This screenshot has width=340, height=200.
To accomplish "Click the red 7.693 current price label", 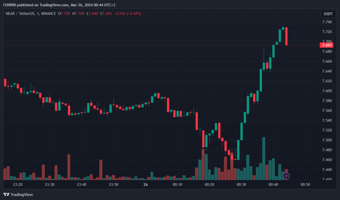I will click(x=327, y=45).
